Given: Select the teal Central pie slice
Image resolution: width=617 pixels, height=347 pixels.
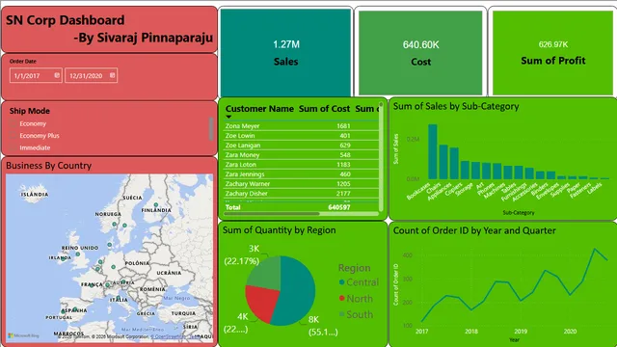Looking at the screenshot, I should coord(297,291).
